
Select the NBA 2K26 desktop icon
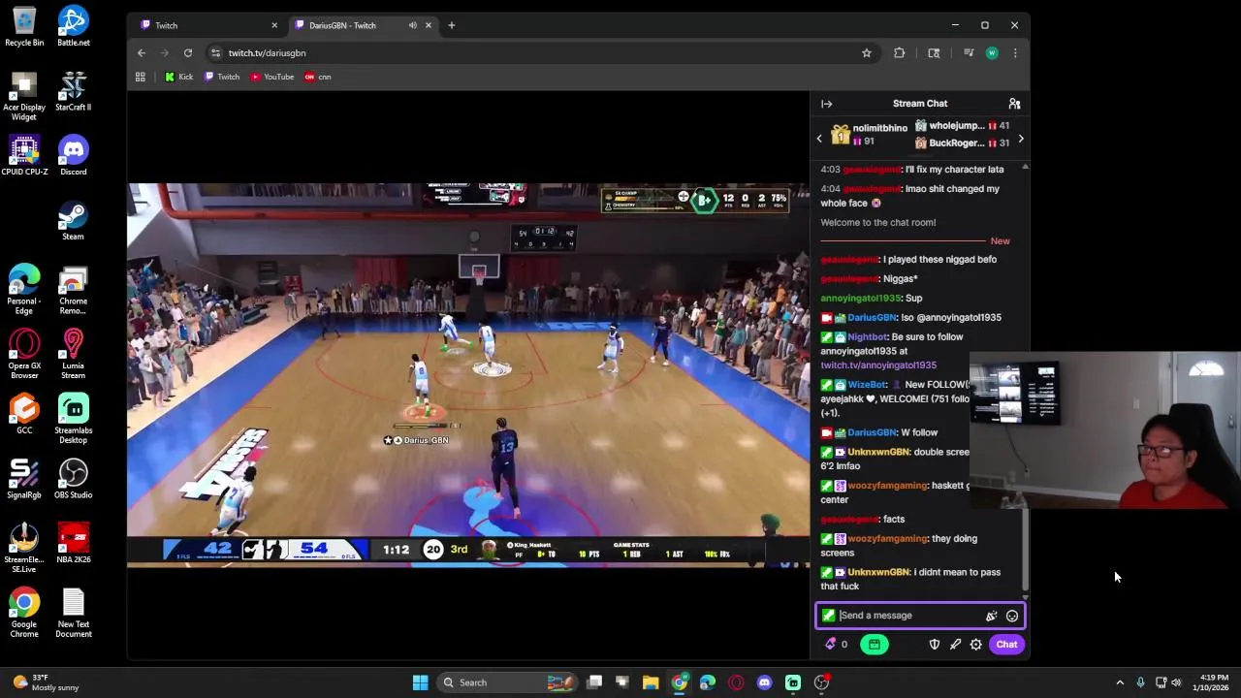click(x=73, y=544)
